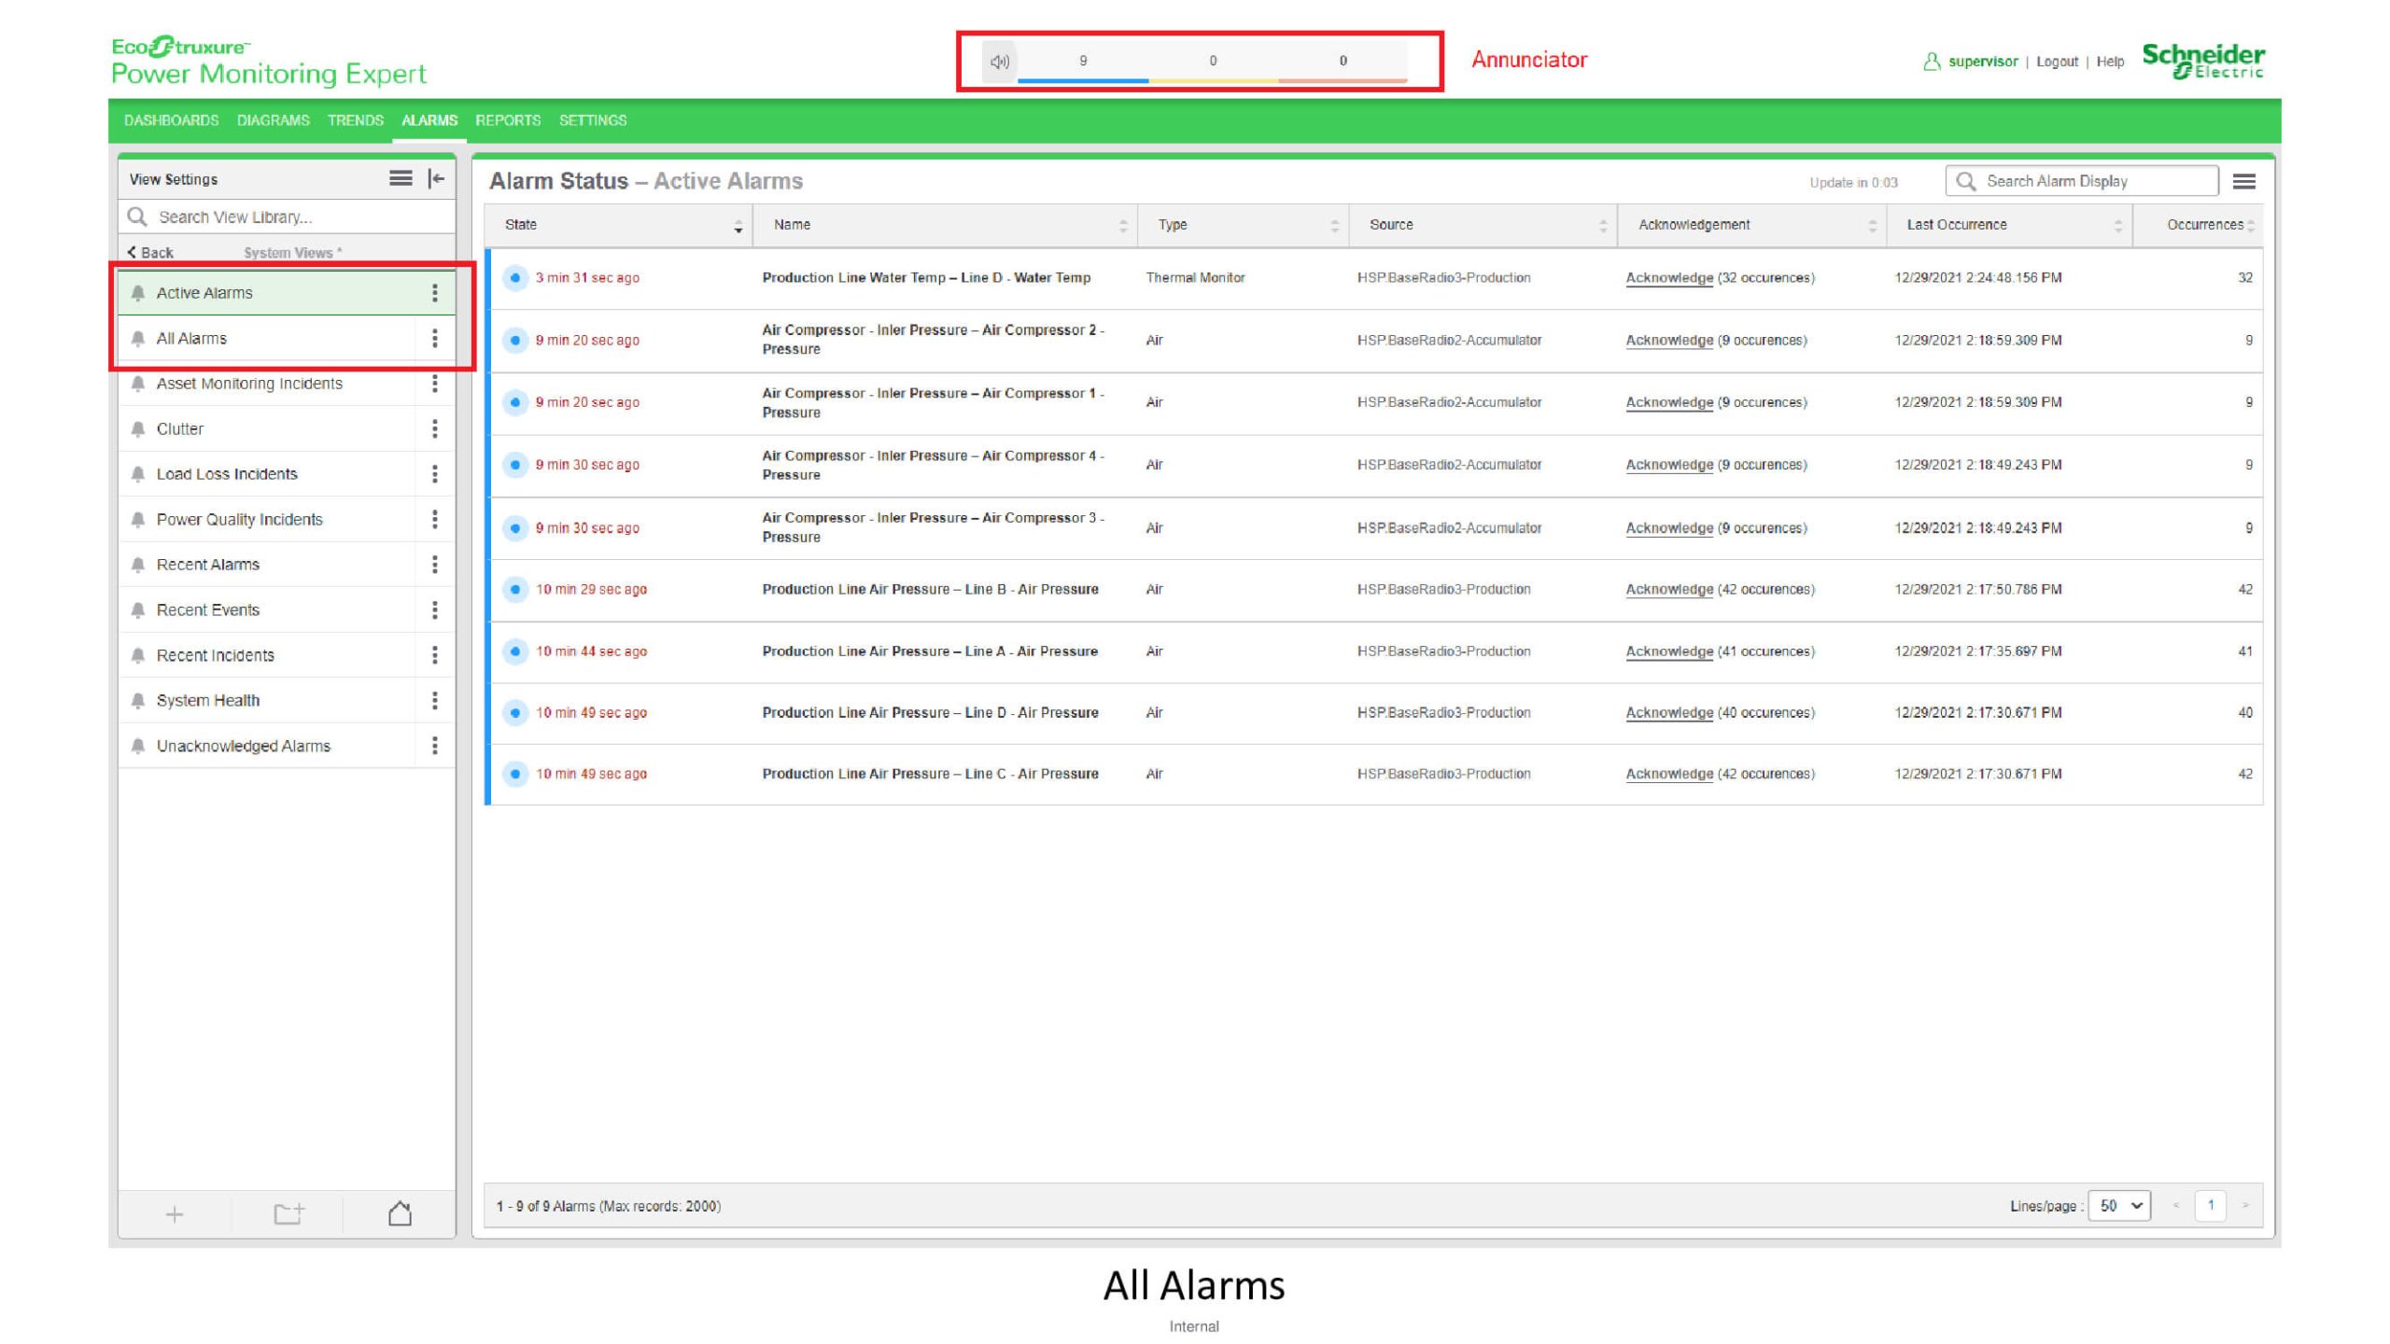Viewport: 2390px width, 1344px height.
Task: Click the add new folder icon
Action: point(288,1214)
